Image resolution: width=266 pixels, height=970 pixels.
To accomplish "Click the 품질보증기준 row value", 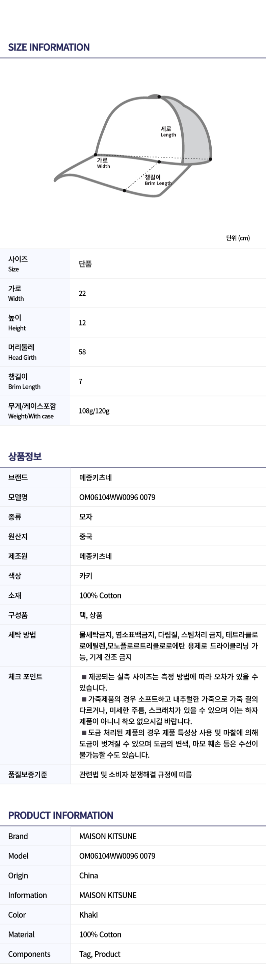I will [x=135, y=774].
